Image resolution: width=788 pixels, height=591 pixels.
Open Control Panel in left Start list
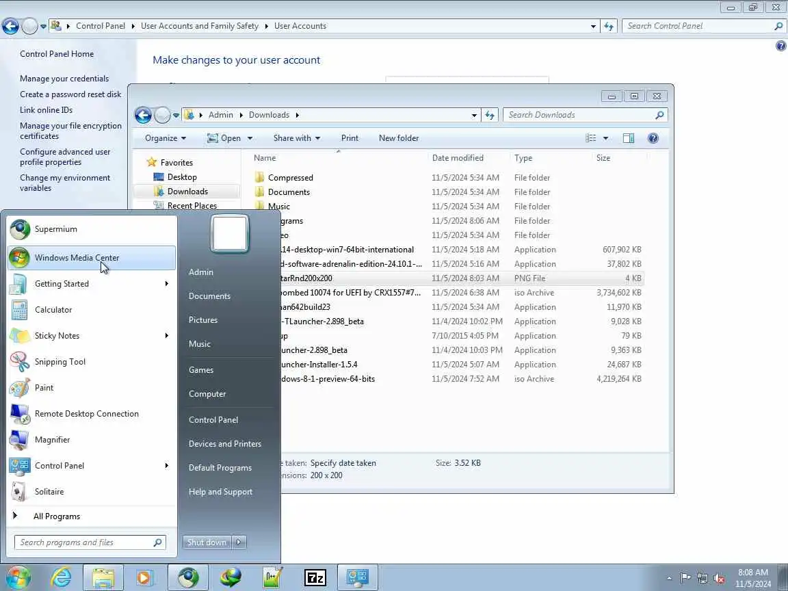click(92, 466)
